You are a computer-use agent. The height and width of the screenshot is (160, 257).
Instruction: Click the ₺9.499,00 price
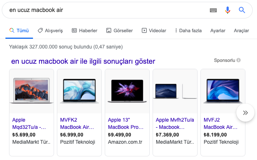(x=120, y=135)
